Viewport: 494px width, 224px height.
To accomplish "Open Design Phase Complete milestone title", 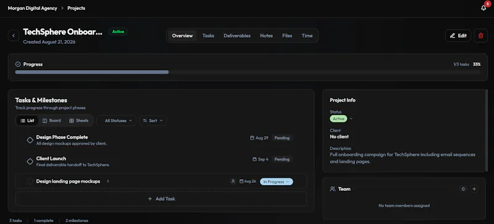I will [62, 137].
